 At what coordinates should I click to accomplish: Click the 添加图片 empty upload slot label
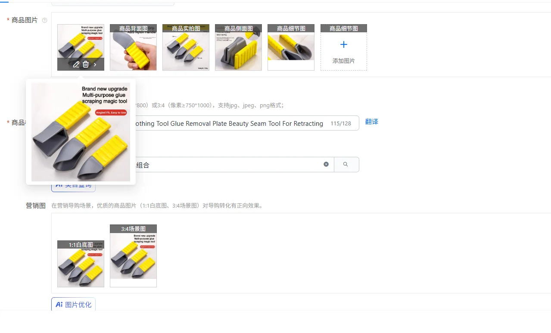(344, 61)
